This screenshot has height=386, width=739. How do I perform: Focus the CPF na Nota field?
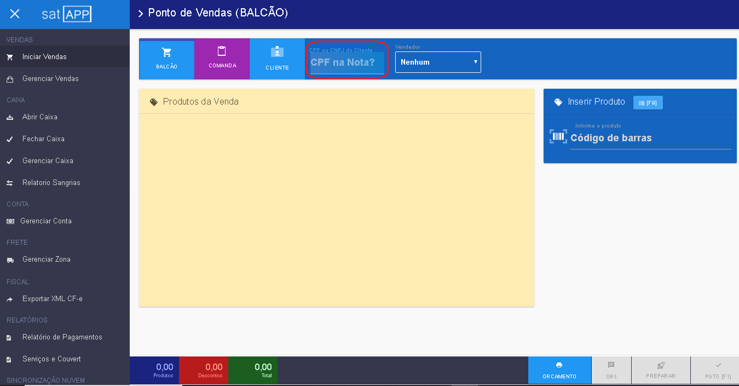pyautogui.click(x=347, y=62)
